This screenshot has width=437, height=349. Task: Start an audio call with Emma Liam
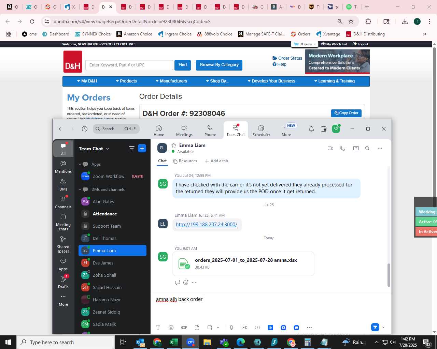[342, 148]
